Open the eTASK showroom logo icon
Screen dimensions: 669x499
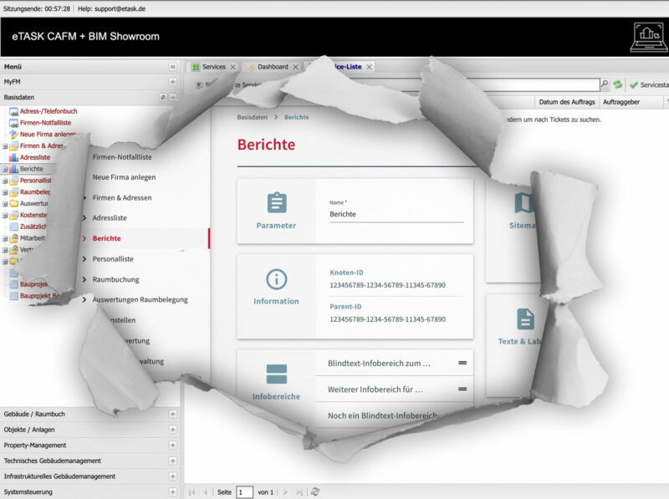[x=649, y=37]
